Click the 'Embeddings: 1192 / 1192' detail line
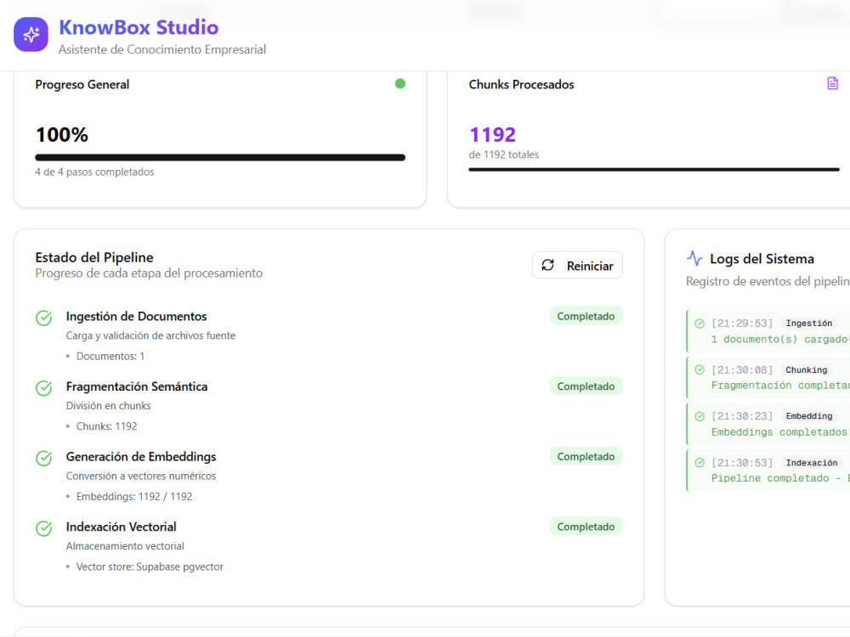This screenshot has width=850, height=637. point(134,497)
